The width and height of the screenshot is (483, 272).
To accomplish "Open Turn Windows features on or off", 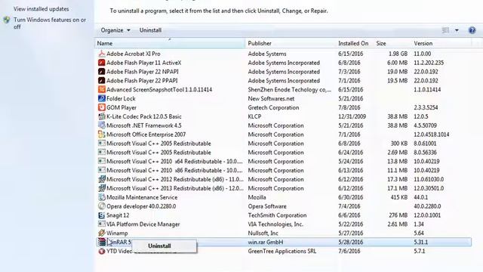I will pyautogui.click(x=50, y=23).
